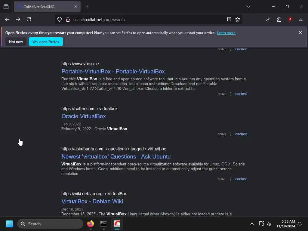Screen dimensions: 308x231
Task: Open clock showing 5:56 AM 11/19/2024
Action: 286,224
